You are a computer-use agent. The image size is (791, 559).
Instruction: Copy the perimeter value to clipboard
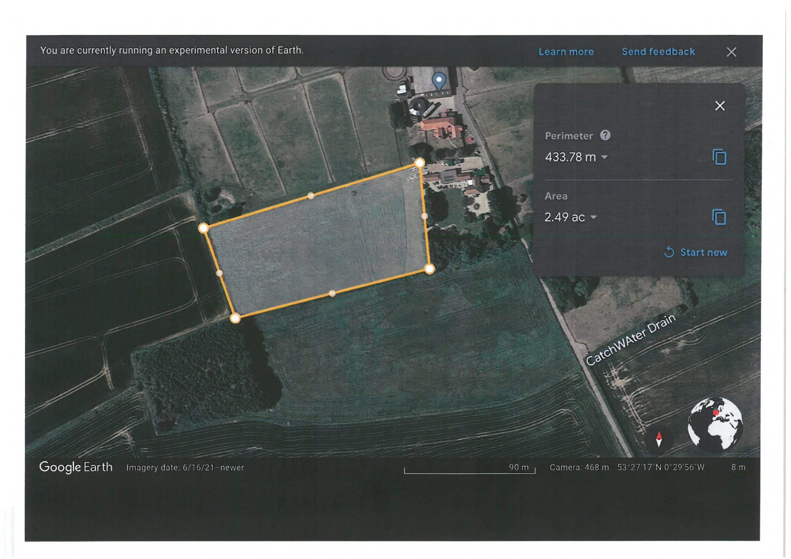coord(719,157)
